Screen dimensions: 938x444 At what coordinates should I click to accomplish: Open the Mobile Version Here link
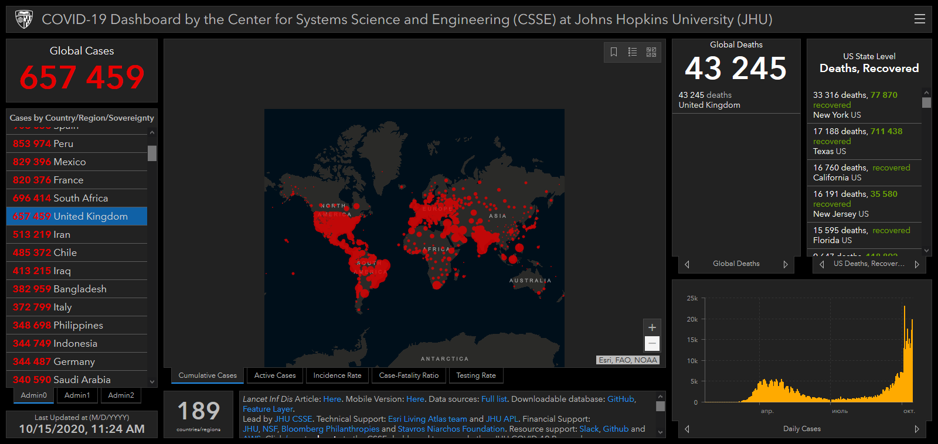415,399
